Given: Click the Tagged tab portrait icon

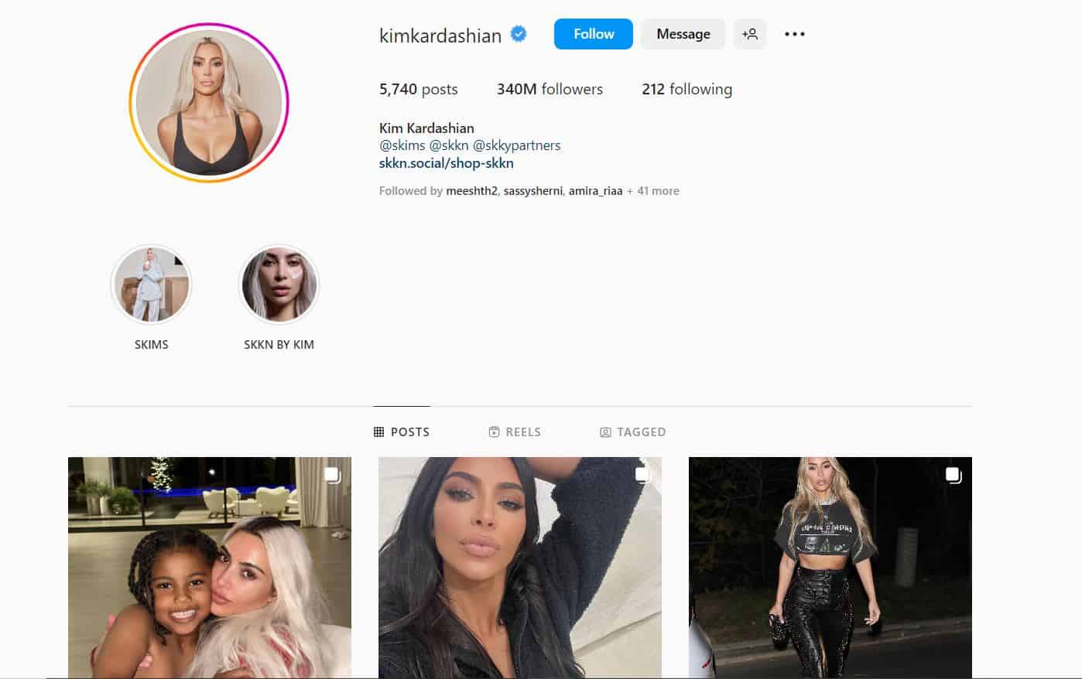Looking at the screenshot, I should [x=605, y=432].
